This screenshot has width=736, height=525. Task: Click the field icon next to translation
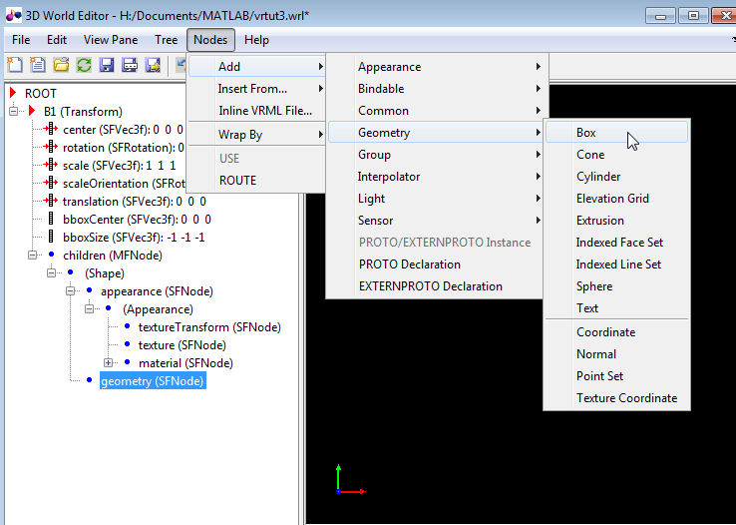click(50, 201)
